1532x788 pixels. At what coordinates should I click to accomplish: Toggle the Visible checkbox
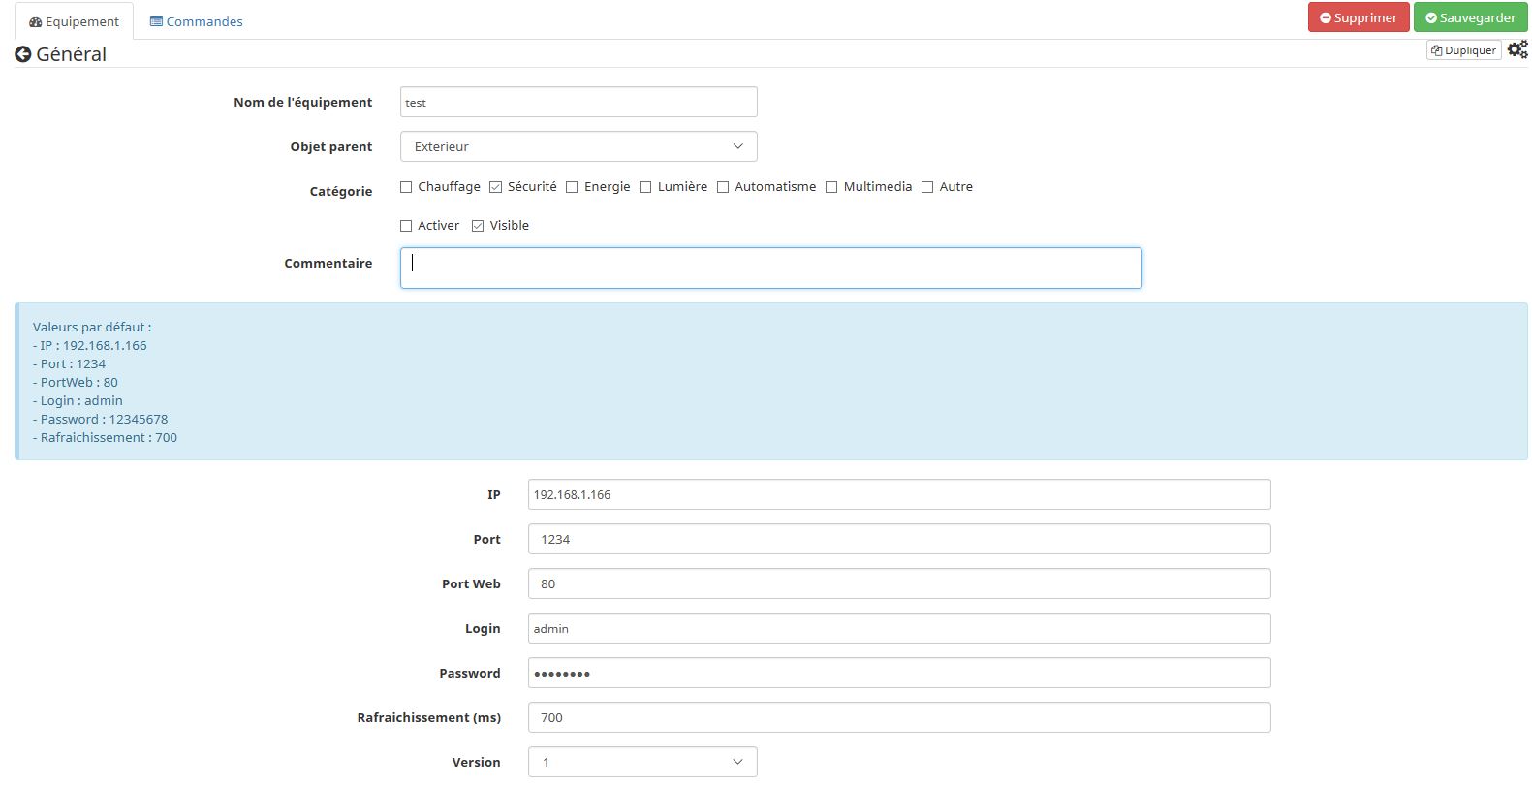pyautogui.click(x=478, y=226)
